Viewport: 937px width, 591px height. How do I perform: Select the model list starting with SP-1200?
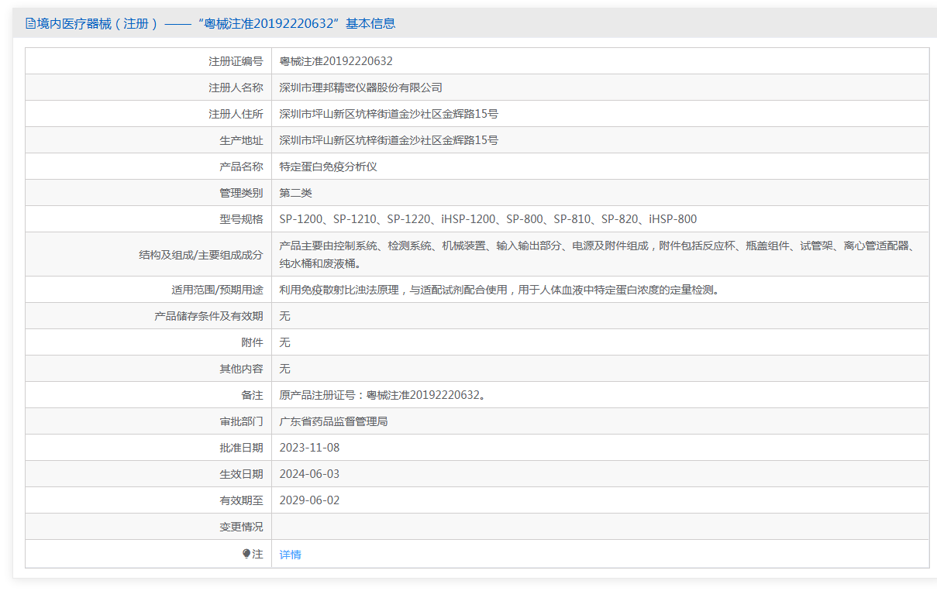click(x=488, y=219)
